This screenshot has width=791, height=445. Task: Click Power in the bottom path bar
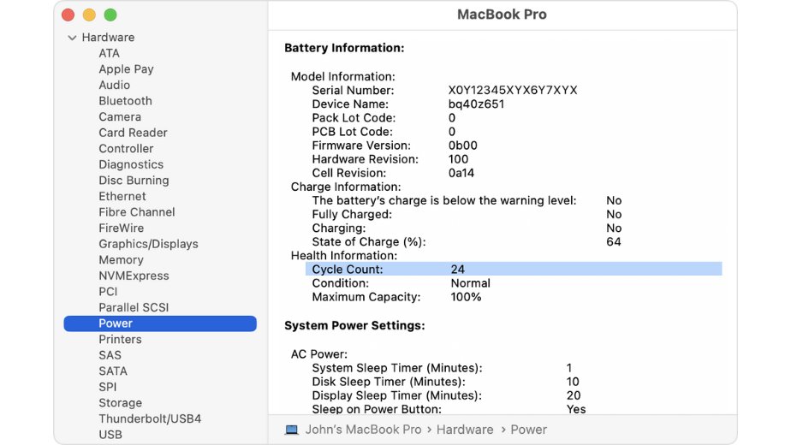(528, 430)
